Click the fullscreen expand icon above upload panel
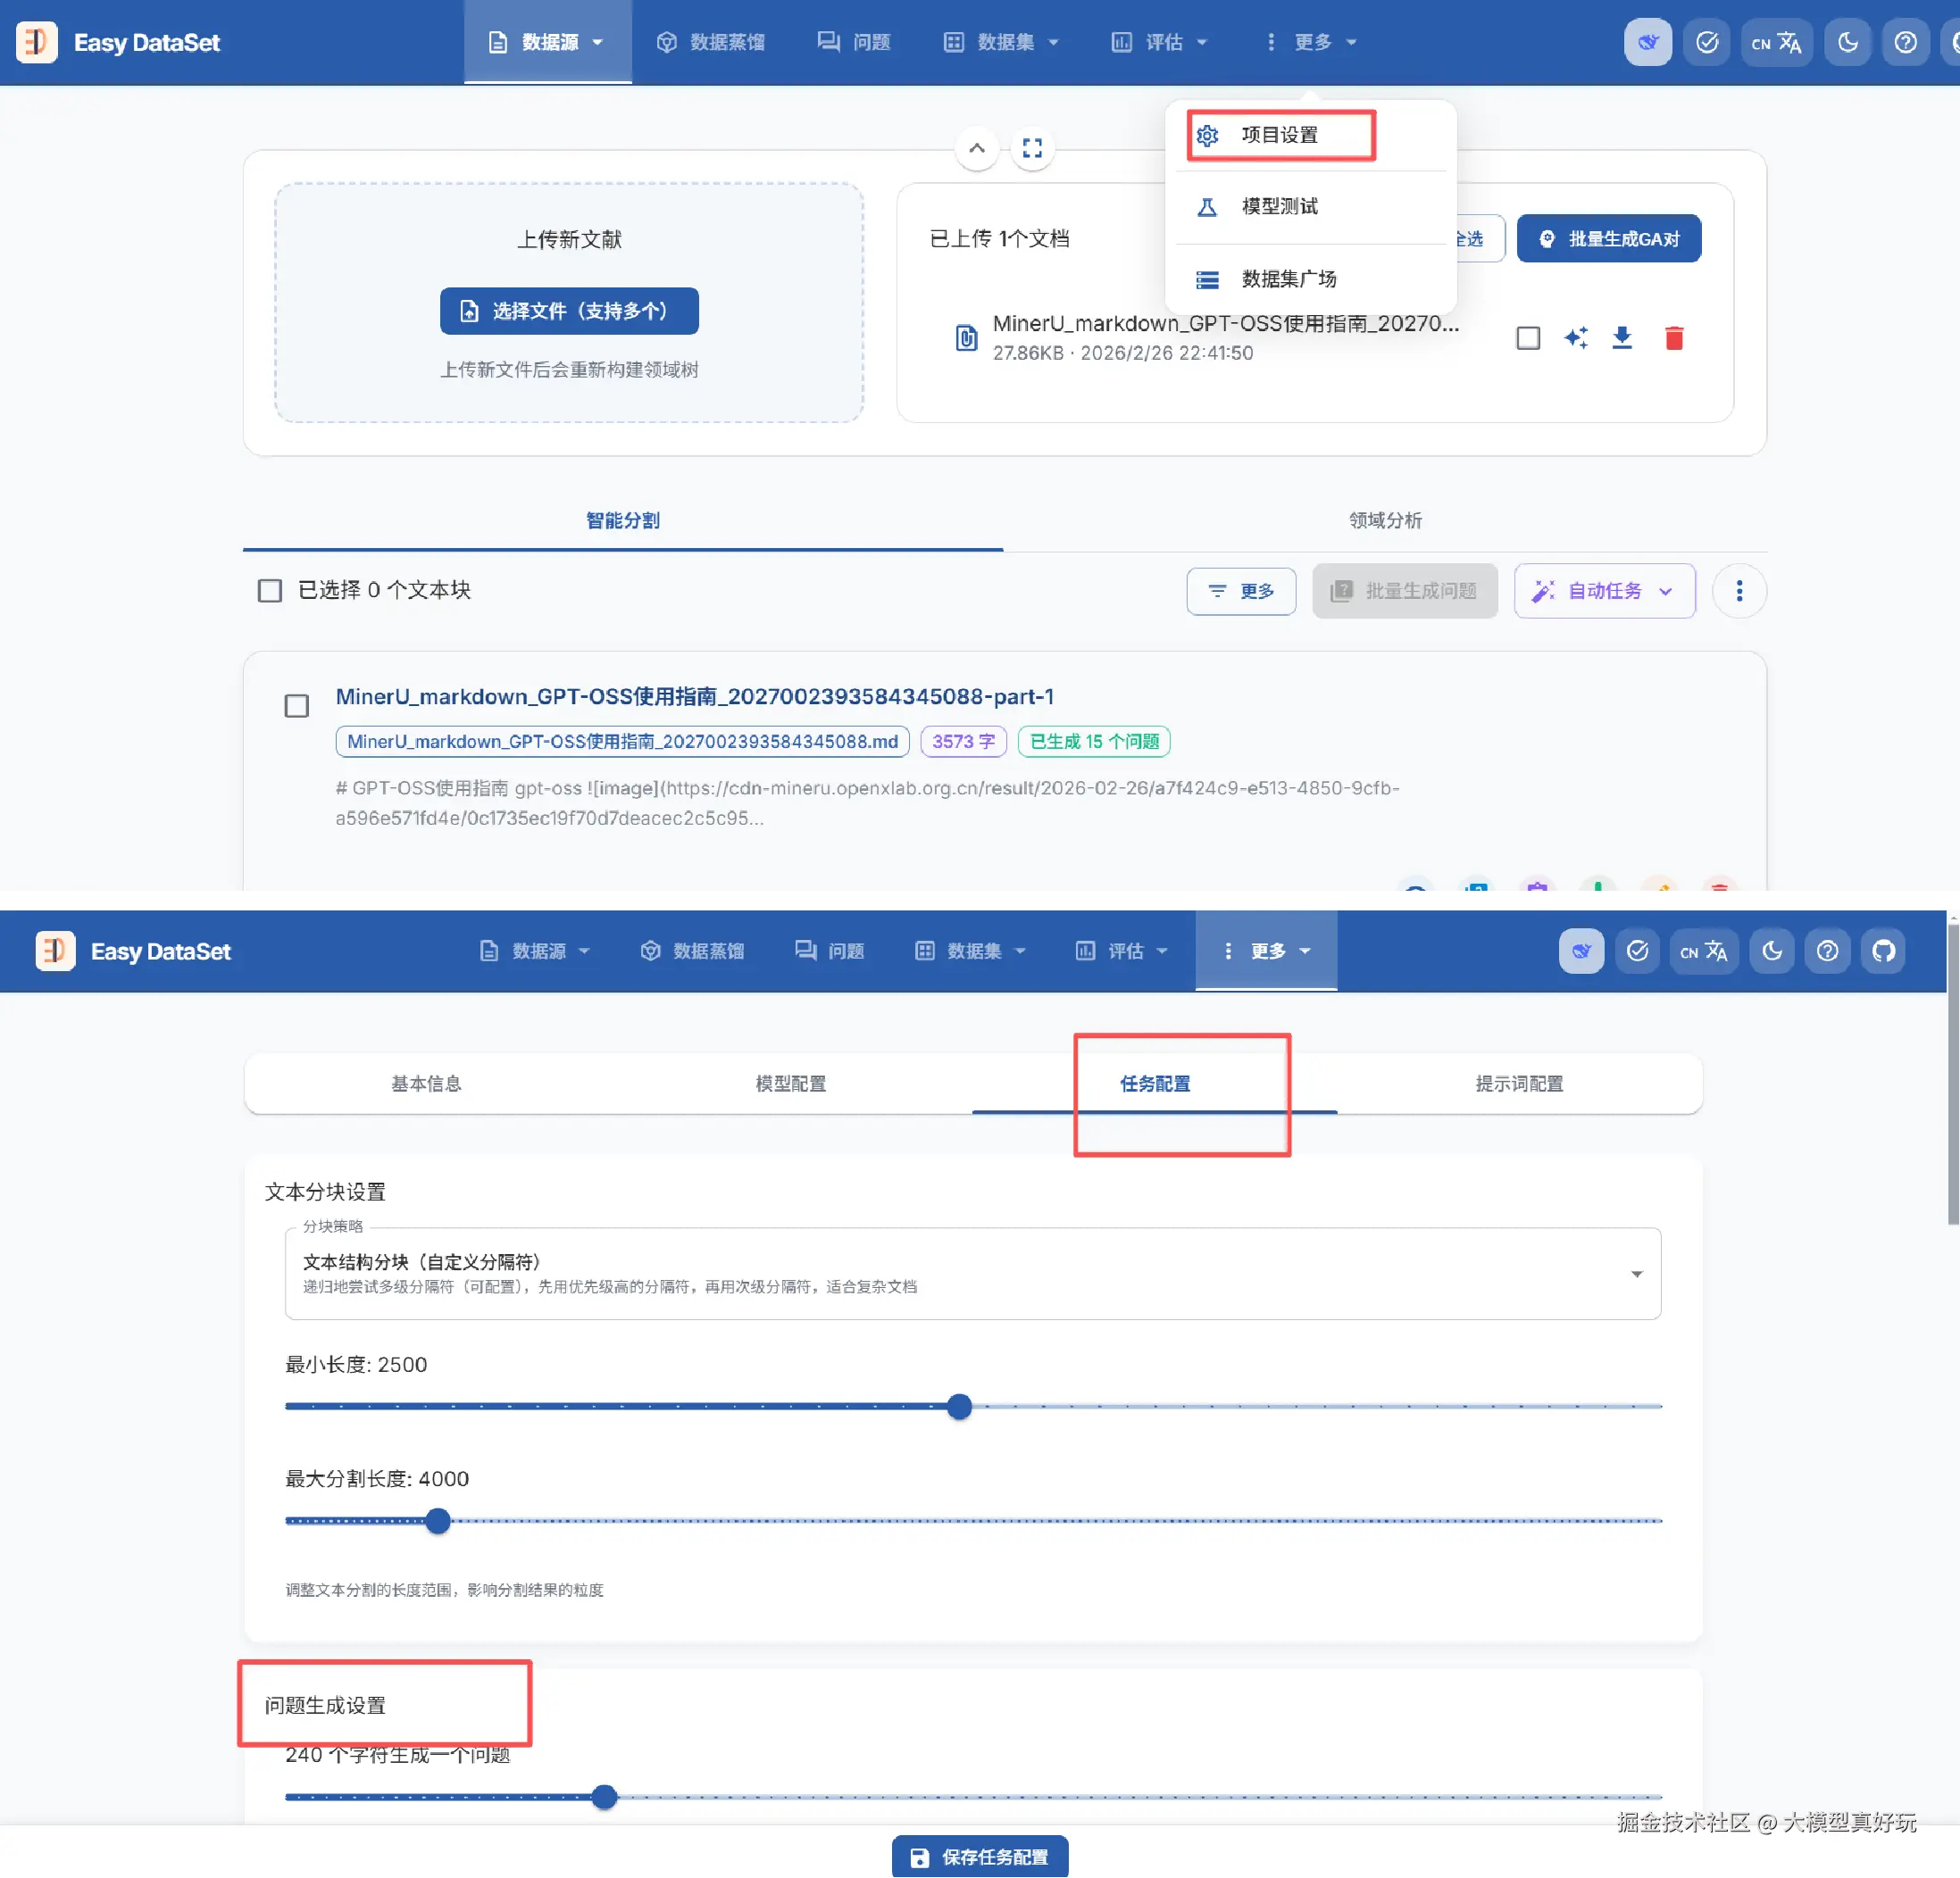Viewport: 1960px width, 1878px height. [x=1032, y=149]
